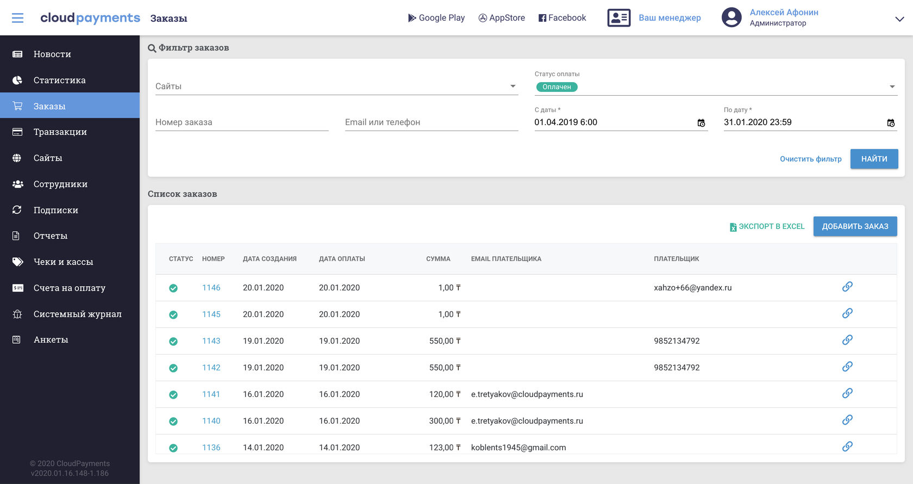Image resolution: width=913 pixels, height=484 pixels.
Task: Click Очистить фильтр link
Action: pyautogui.click(x=810, y=159)
